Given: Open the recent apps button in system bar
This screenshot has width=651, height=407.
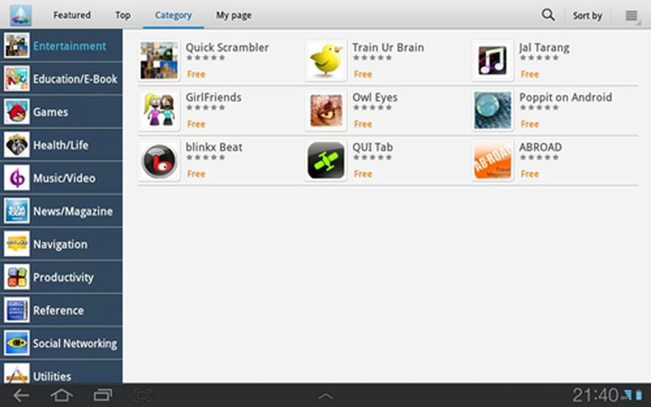Looking at the screenshot, I should [103, 395].
